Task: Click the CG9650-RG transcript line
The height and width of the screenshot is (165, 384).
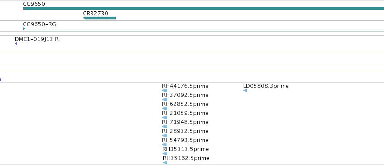Action: [x=204, y=29]
